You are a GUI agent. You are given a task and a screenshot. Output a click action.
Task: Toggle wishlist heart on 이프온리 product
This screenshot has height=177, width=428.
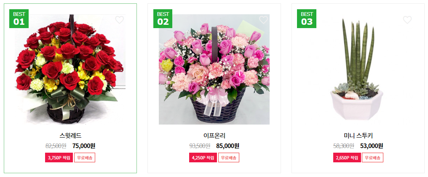(263, 20)
